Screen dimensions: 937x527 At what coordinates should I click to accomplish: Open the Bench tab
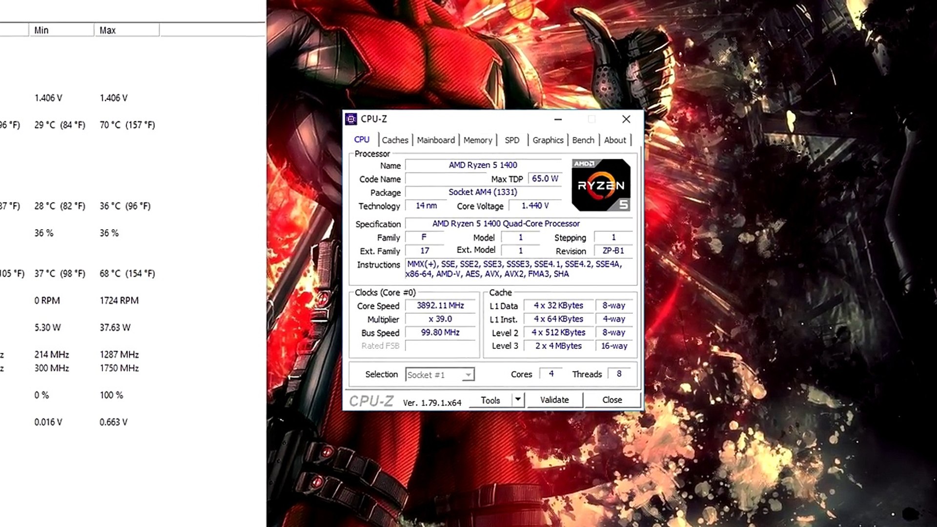[x=583, y=140]
